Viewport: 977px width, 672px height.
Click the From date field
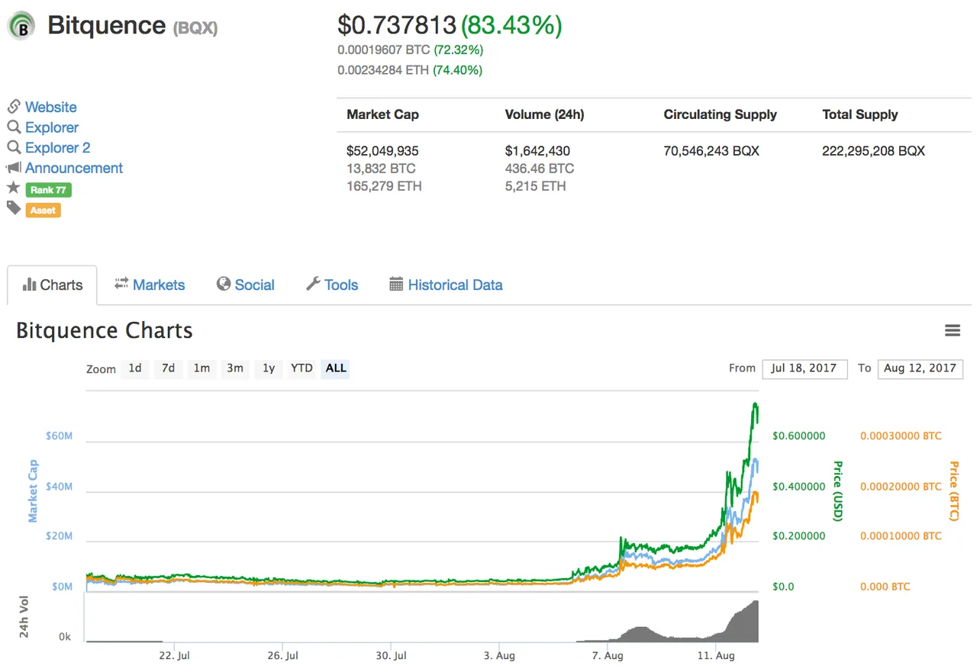[x=804, y=368]
